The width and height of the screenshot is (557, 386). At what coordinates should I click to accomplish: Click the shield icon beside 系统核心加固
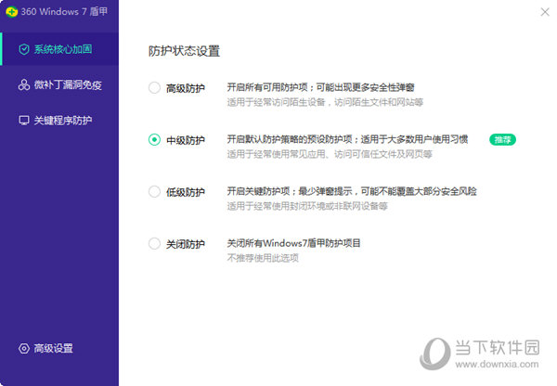coord(24,49)
